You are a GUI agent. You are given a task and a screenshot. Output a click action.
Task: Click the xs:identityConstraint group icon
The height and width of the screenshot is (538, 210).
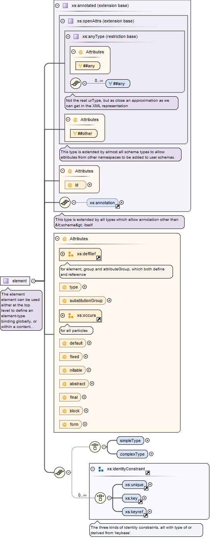coord(101,469)
